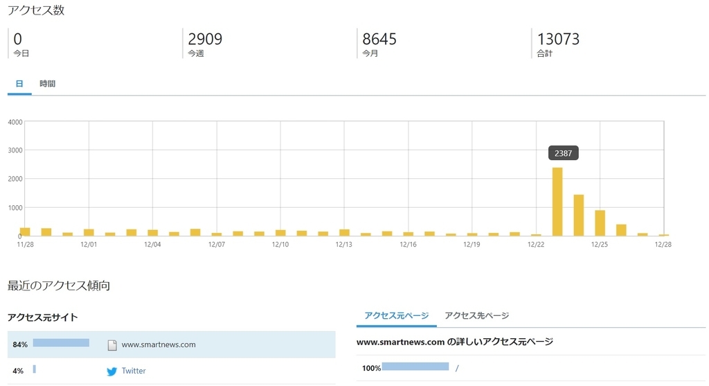Image resolution: width=709 pixels, height=386 pixels.
Task: Click the 84% smartnews progress bar
Action: click(61, 342)
